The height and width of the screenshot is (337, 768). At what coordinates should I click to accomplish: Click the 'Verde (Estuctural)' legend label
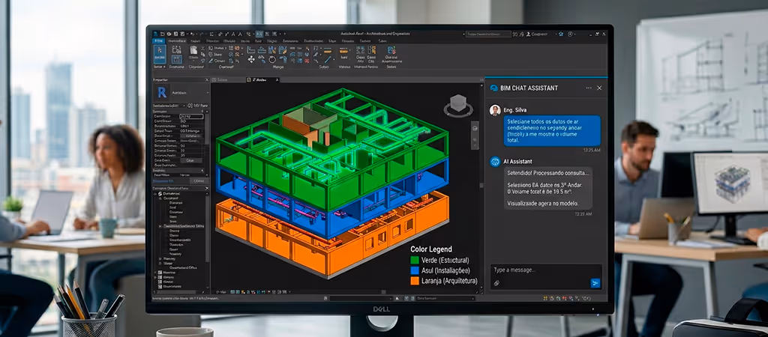pyautogui.click(x=445, y=261)
